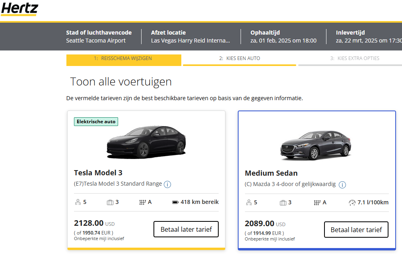Screen dimensions: 402x254
Task: Click the luggage icon on Medium Sedan card
Action: [283, 203]
